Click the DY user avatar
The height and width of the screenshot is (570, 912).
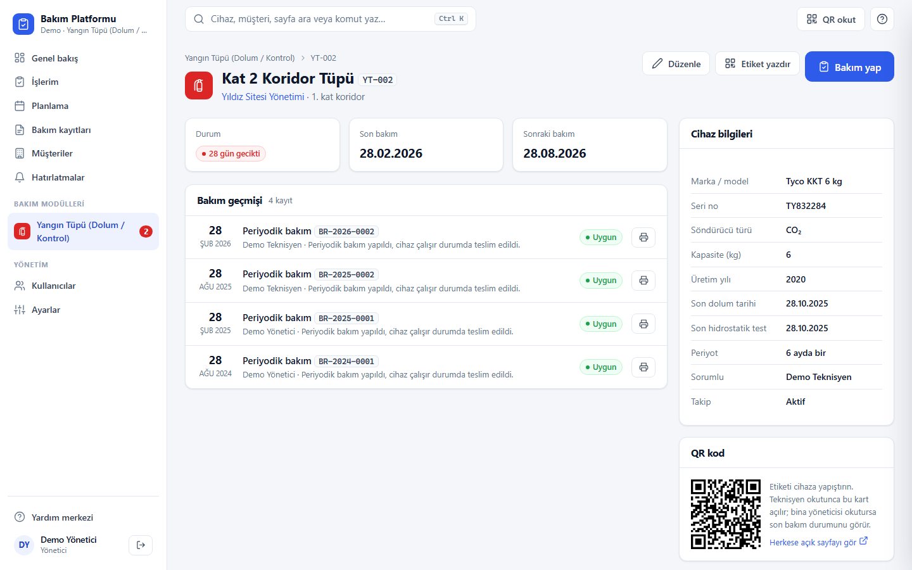coord(24,545)
